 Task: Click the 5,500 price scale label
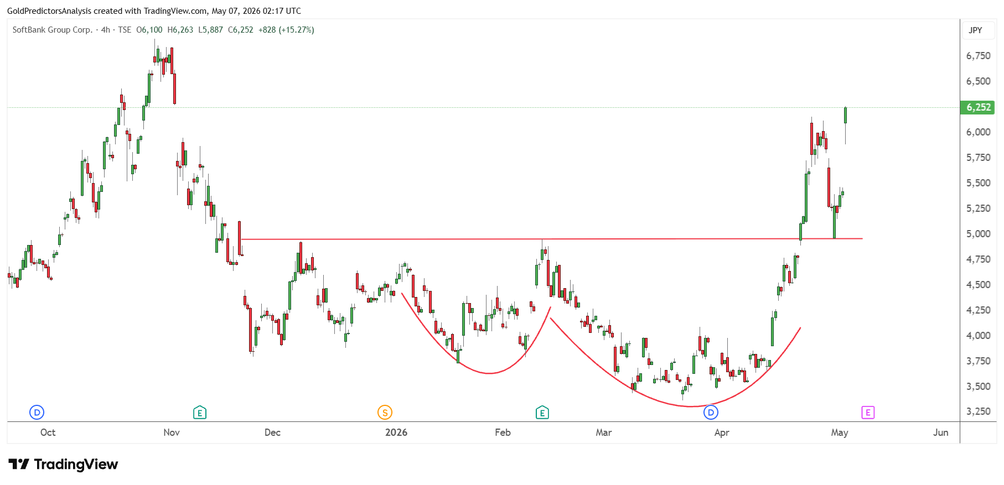click(x=979, y=183)
